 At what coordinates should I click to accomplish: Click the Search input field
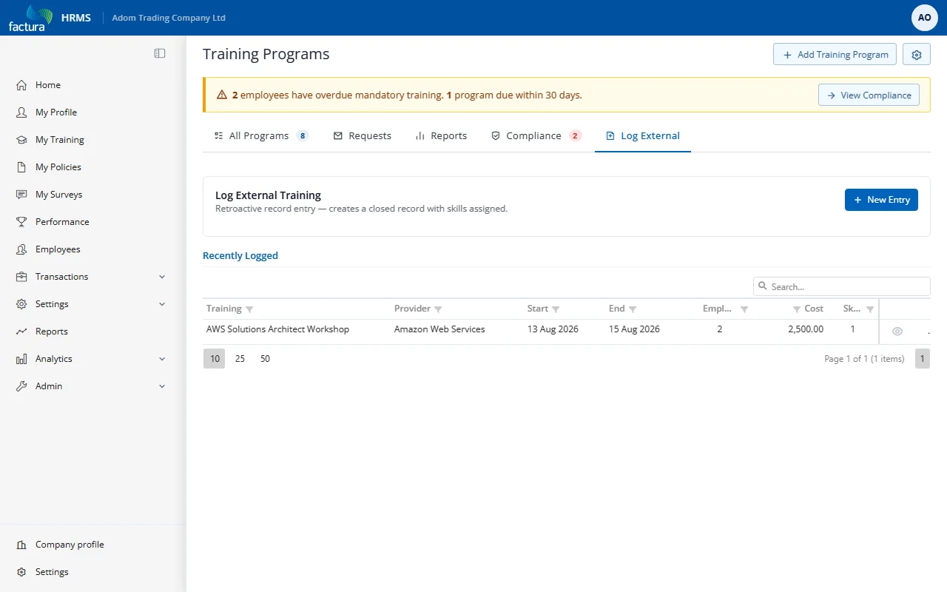point(842,286)
